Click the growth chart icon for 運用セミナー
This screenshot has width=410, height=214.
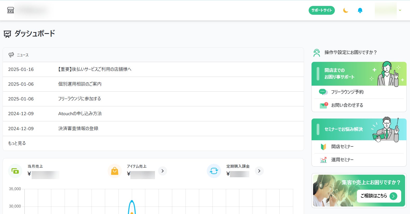(x=323, y=160)
